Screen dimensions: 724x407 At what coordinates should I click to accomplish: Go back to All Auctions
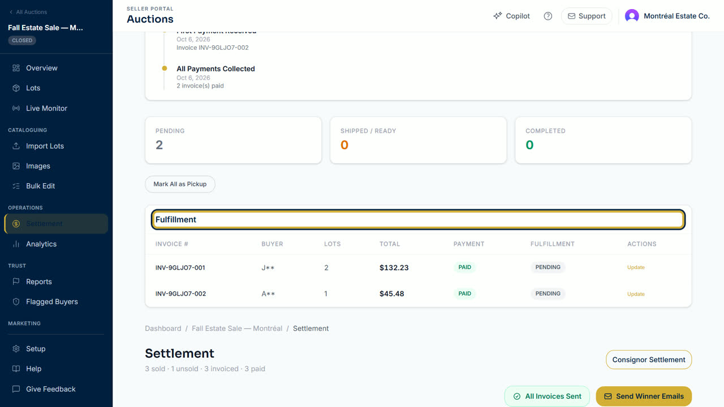[28, 12]
